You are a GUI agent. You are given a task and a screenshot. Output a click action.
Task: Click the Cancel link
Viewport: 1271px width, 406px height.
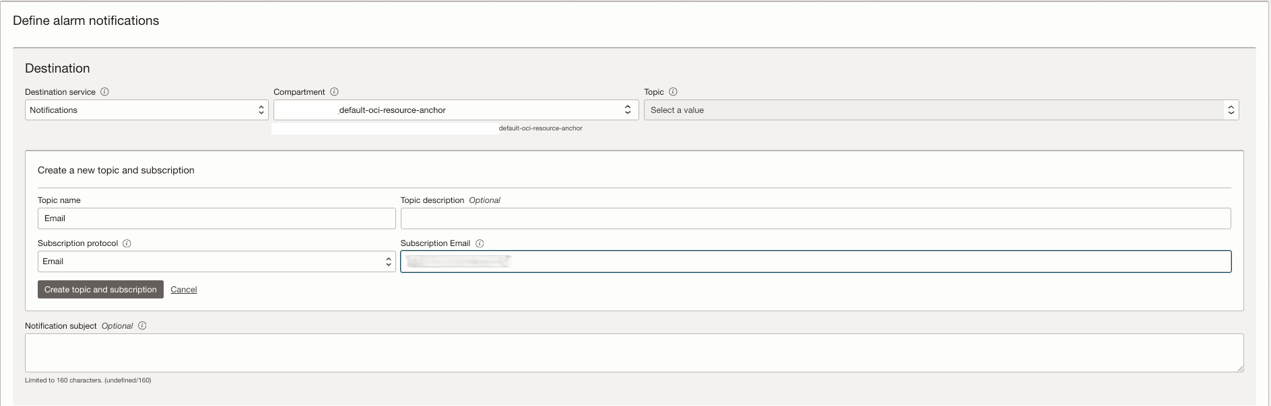[x=184, y=290]
